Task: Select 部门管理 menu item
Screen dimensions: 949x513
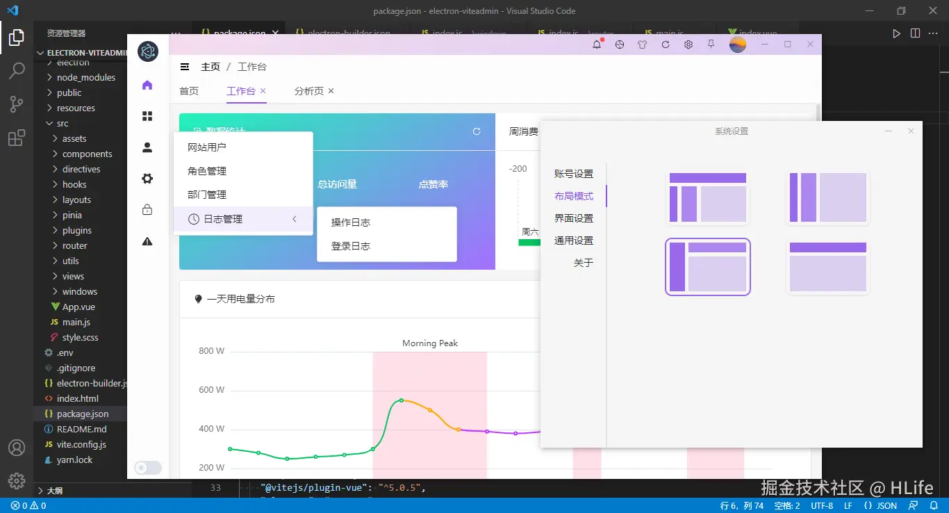Action: 243,195
